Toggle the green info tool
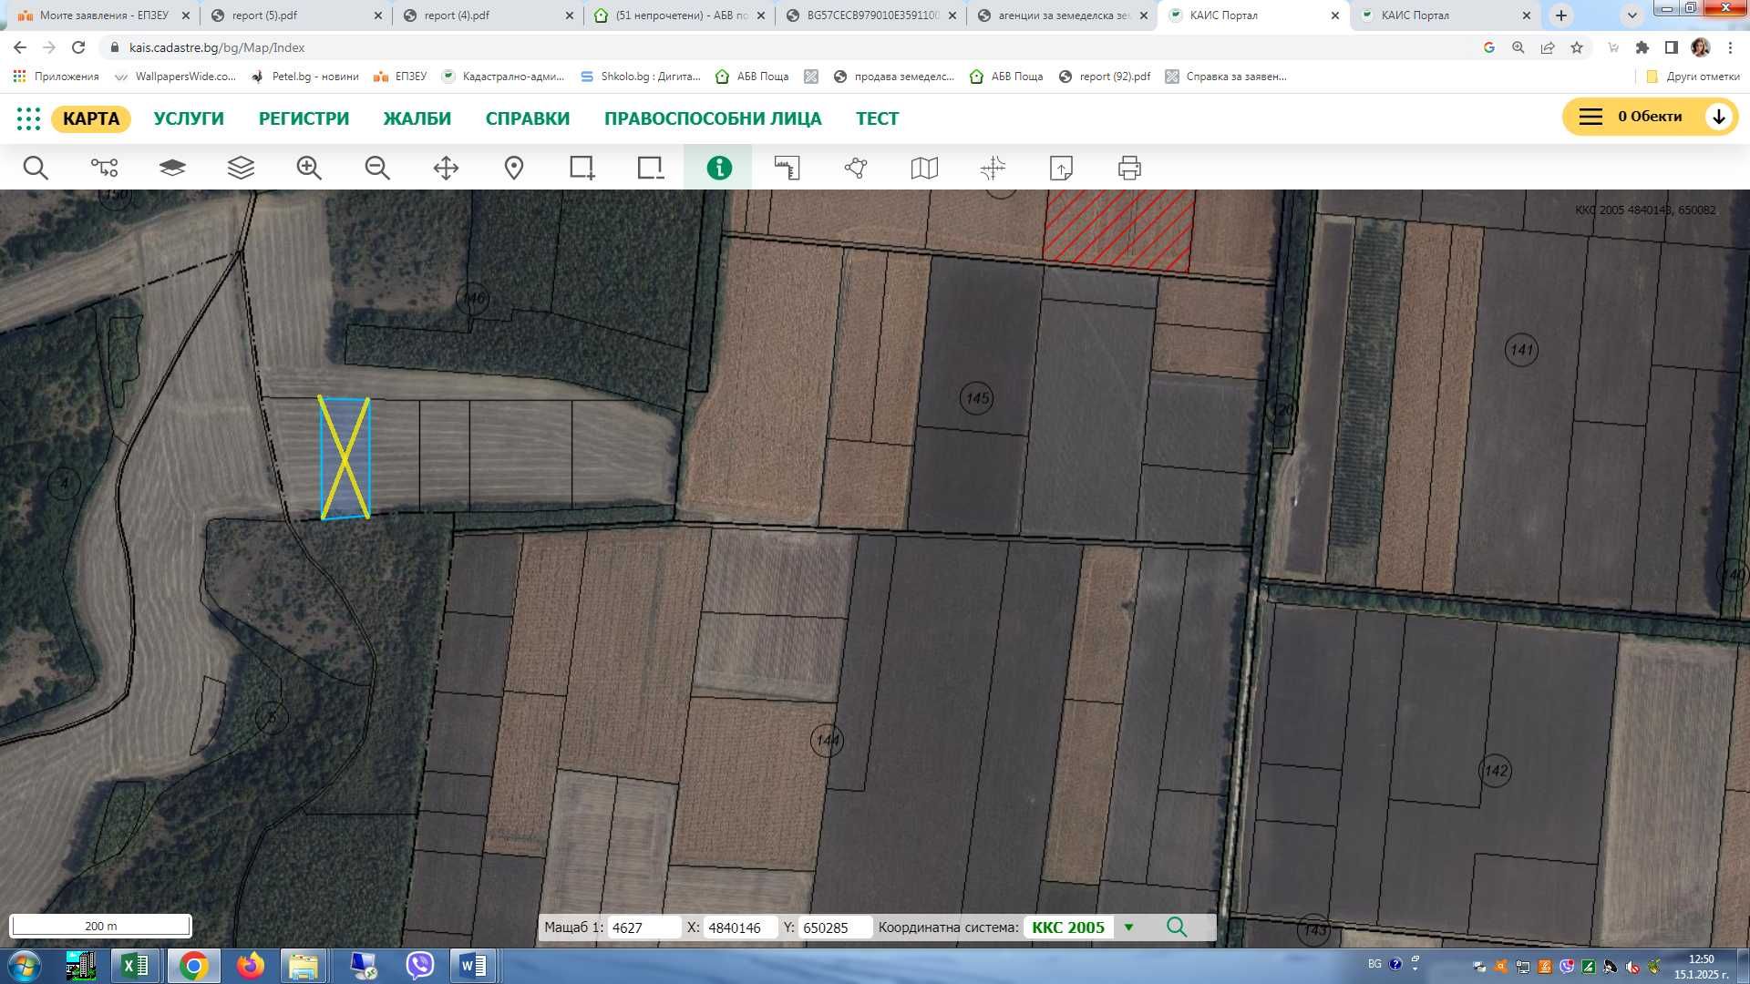The width and height of the screenshot is (1750, 984). (719, 168)
